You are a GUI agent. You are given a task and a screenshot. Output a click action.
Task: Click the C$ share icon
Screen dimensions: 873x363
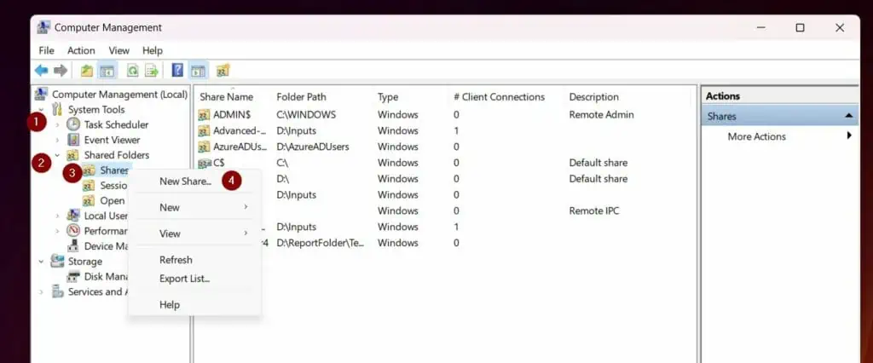pos(204,163)
